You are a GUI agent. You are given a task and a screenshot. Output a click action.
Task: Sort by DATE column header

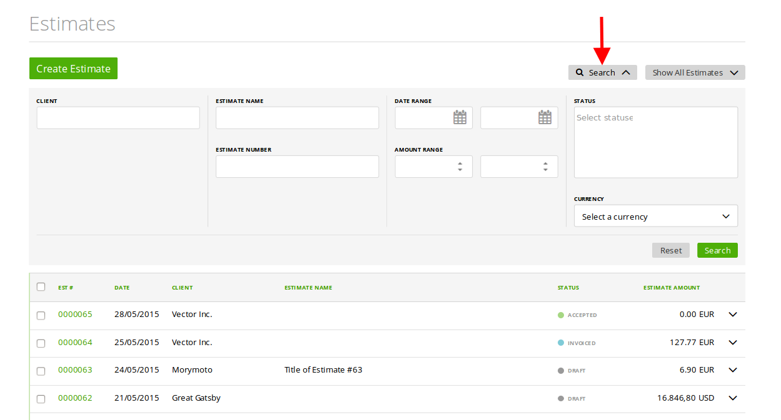[x=122, y=288]
